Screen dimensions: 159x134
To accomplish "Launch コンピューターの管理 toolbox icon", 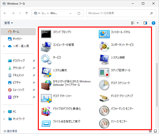I will tap(46, 47).
